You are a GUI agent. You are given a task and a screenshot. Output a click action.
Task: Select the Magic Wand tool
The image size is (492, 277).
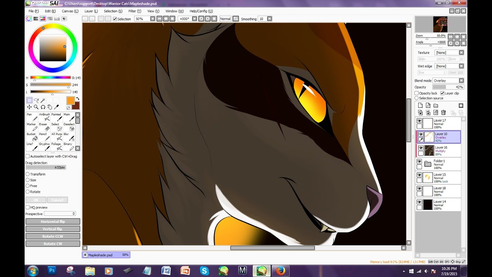point(43,100)
